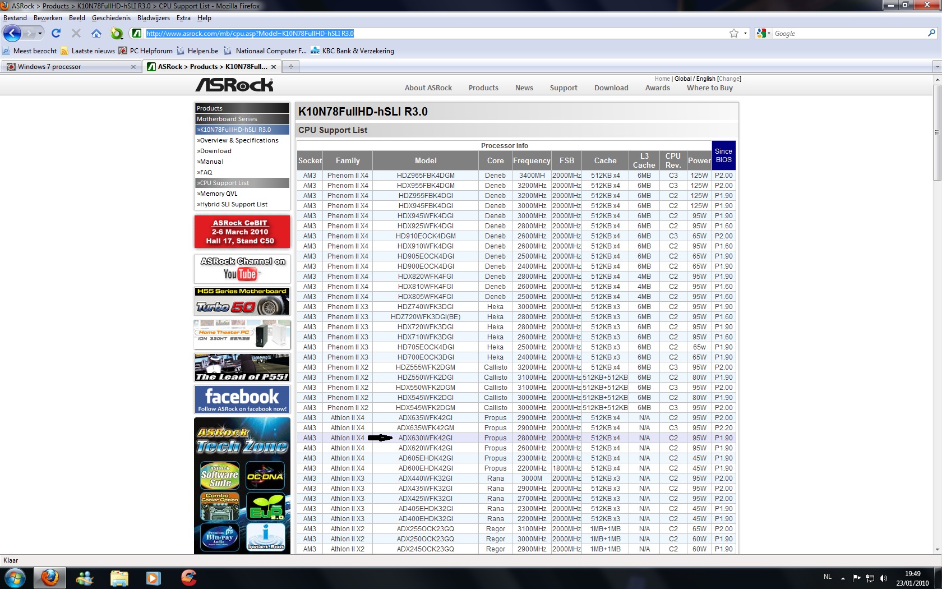
Task: Click the orange swirl taskbar icon
Action: [x=189, y=578]
